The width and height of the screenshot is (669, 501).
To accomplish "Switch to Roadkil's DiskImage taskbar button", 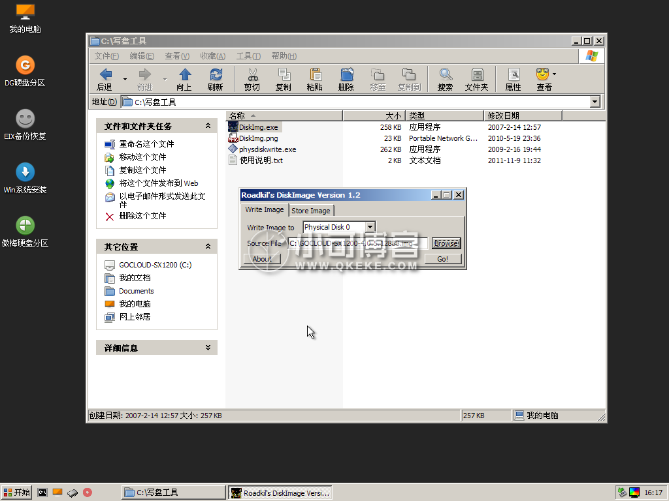I will (x=280, y=493).
